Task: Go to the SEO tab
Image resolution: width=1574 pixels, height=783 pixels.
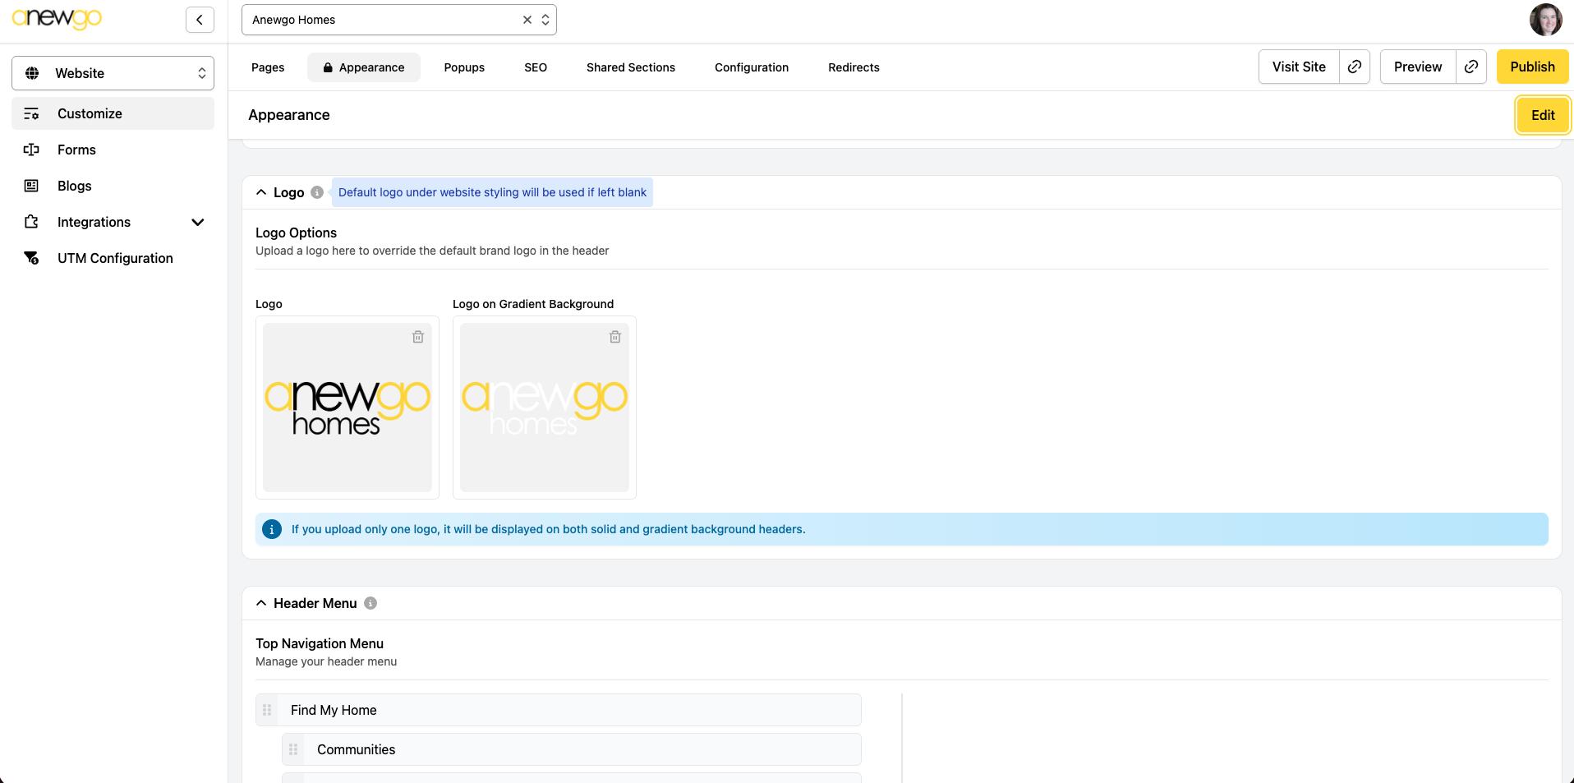Action: (535, 67)
